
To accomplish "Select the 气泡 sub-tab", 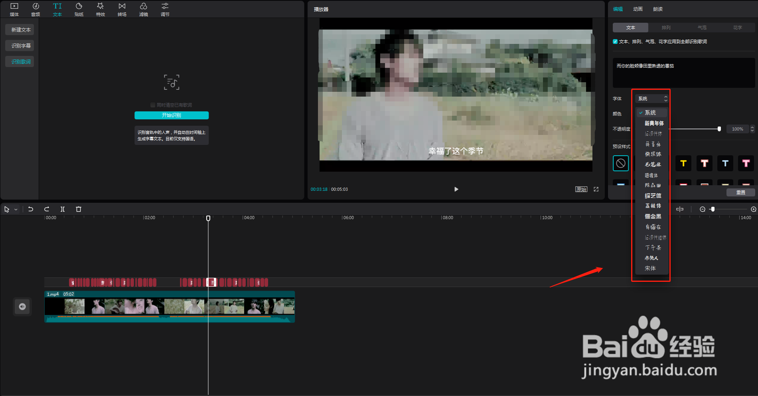I will coord(702,28).
